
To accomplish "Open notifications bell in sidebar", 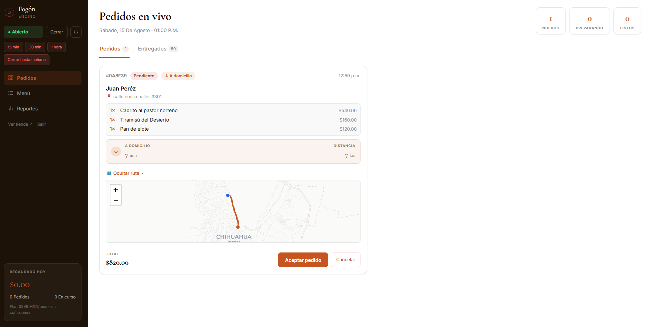I will coord(76,32).
